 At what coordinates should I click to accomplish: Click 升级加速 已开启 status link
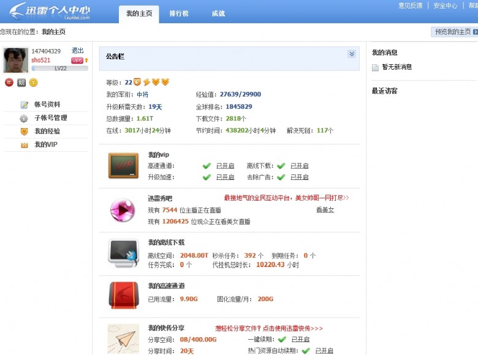(x=226, y=177)
